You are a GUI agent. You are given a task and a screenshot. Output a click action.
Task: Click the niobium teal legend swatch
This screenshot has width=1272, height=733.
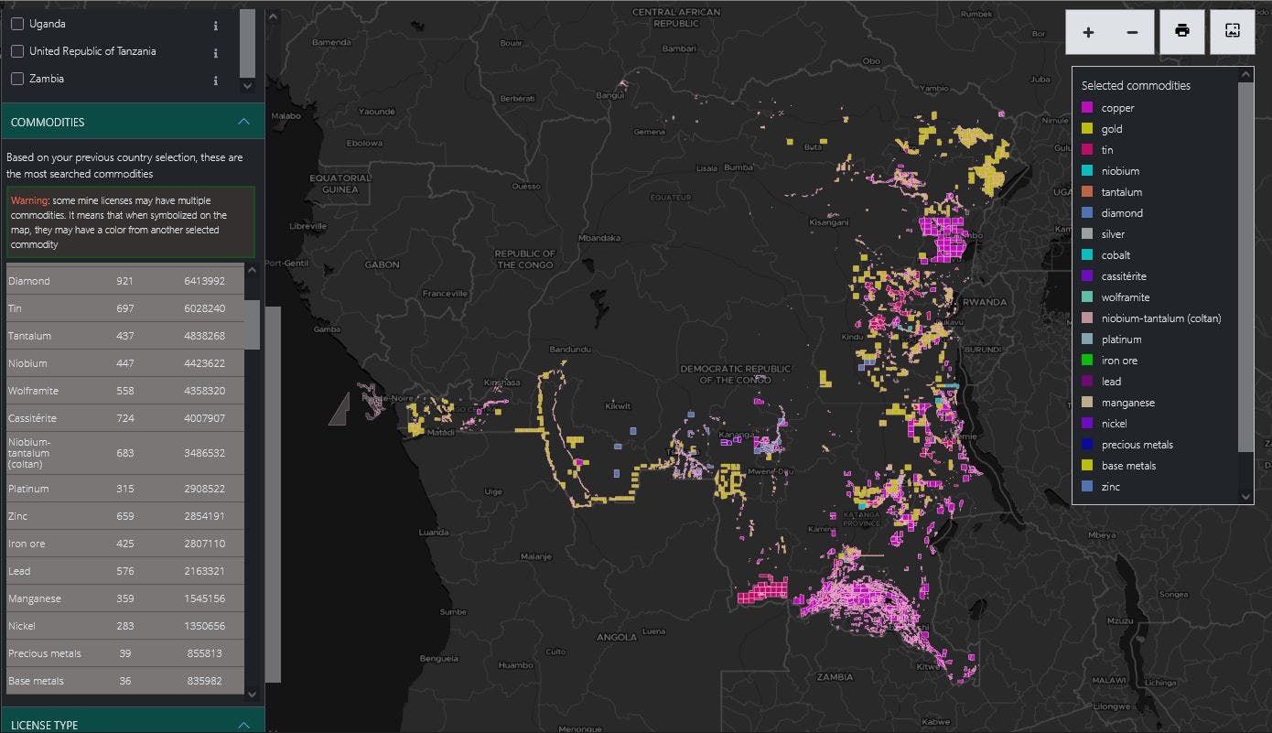[x=1087, y=171]
